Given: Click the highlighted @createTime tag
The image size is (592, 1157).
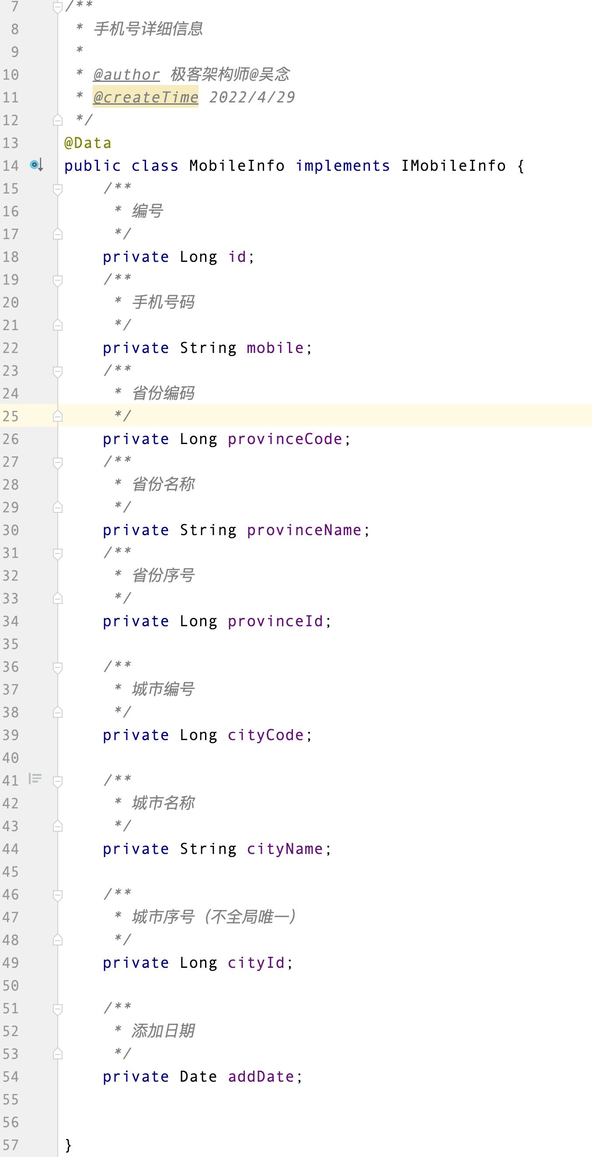Looking at the screenshot, I should 145,97.
